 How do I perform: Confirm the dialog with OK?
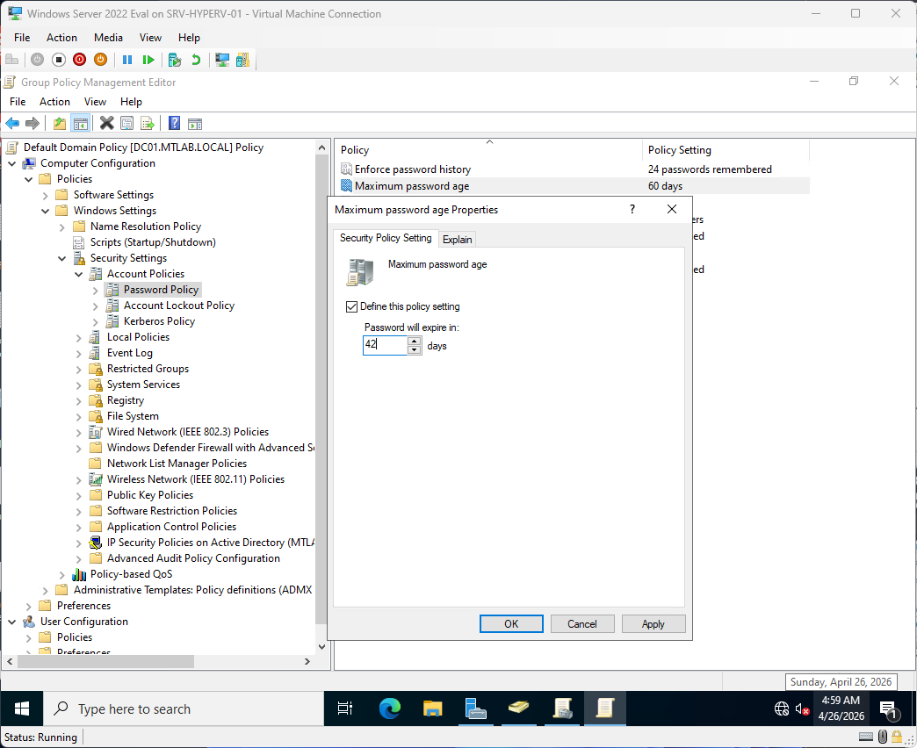pos(511,623)
